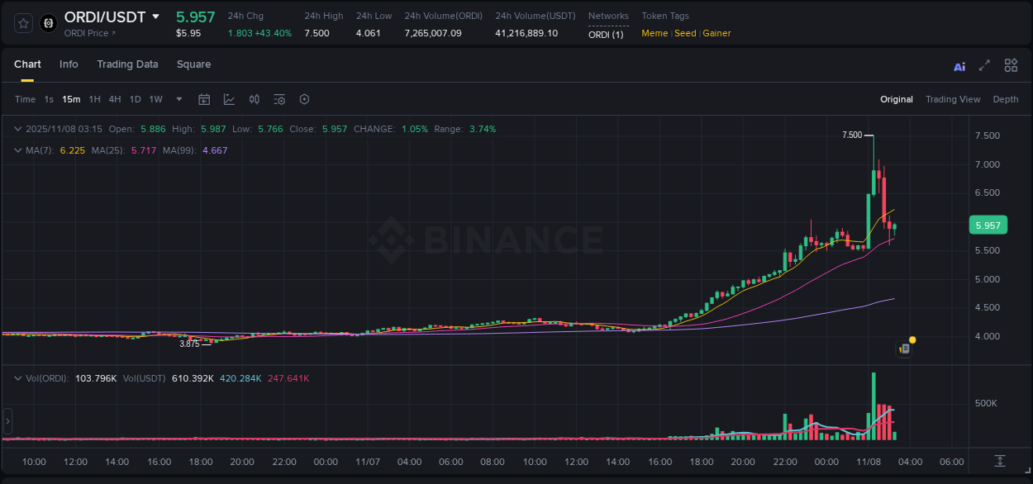Image resolution: width=1033 pixels, height=484 pixels.
Task: Expand the chart with the fullscreen arrow icon
Action: click(x=984, y=65)
